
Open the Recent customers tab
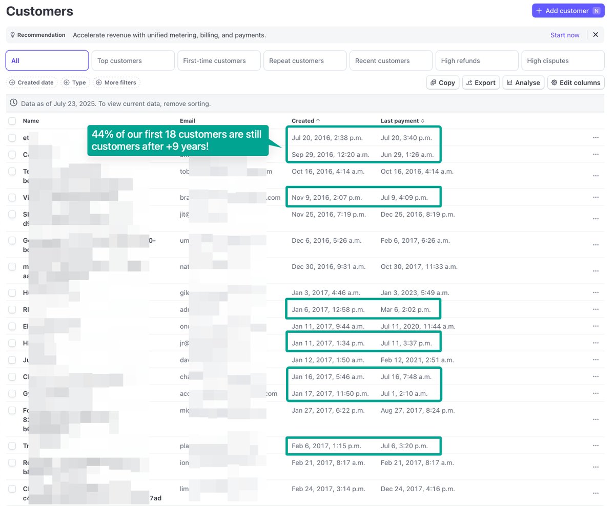pos(391,60)
